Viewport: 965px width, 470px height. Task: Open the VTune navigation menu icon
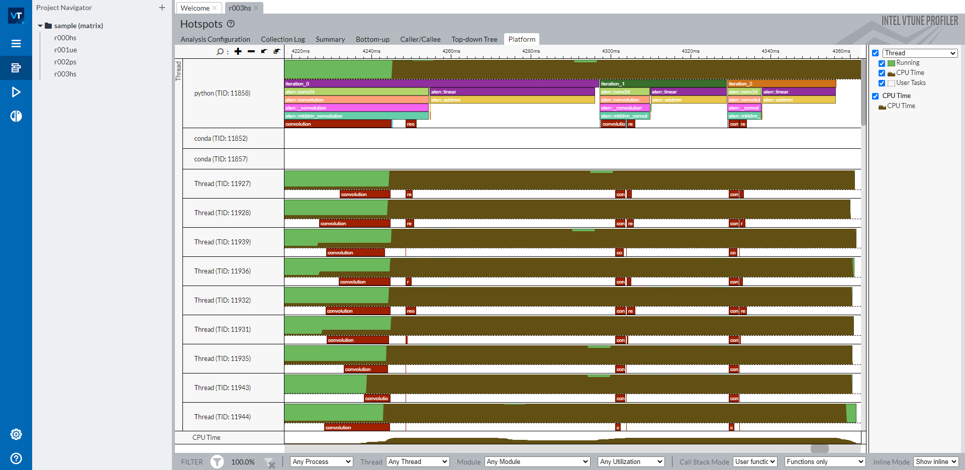pyautogui.click(x=16, y=43)
